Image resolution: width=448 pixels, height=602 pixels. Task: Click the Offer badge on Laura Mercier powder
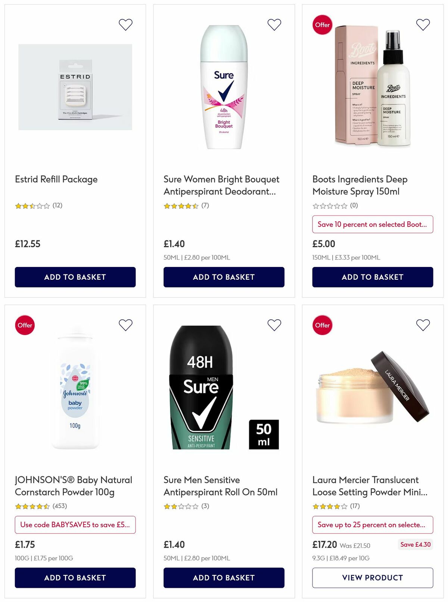tap(322, 325)
